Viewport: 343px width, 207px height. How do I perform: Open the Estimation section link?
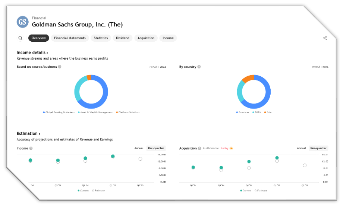coord(28,133)
